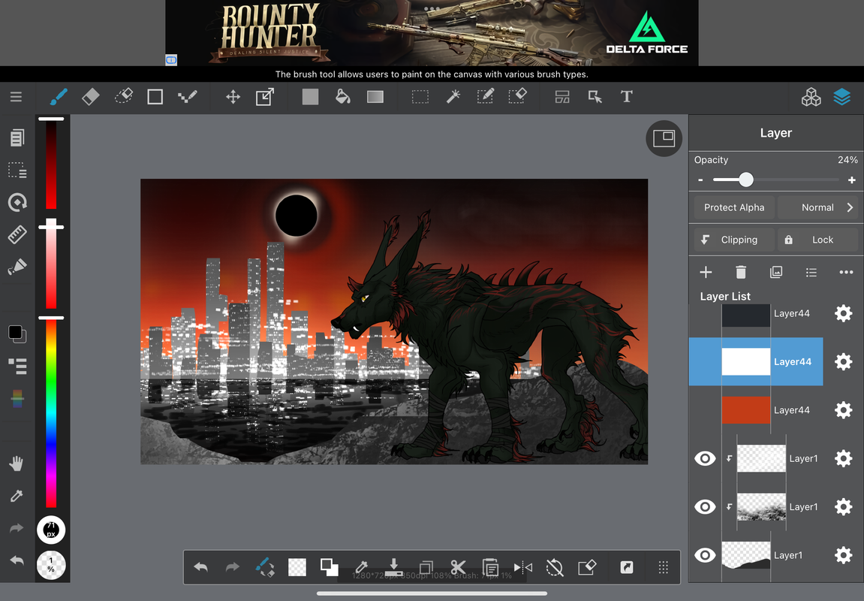
Task: Toggle Protect Alpha
Action: click(x=734, y=207)
